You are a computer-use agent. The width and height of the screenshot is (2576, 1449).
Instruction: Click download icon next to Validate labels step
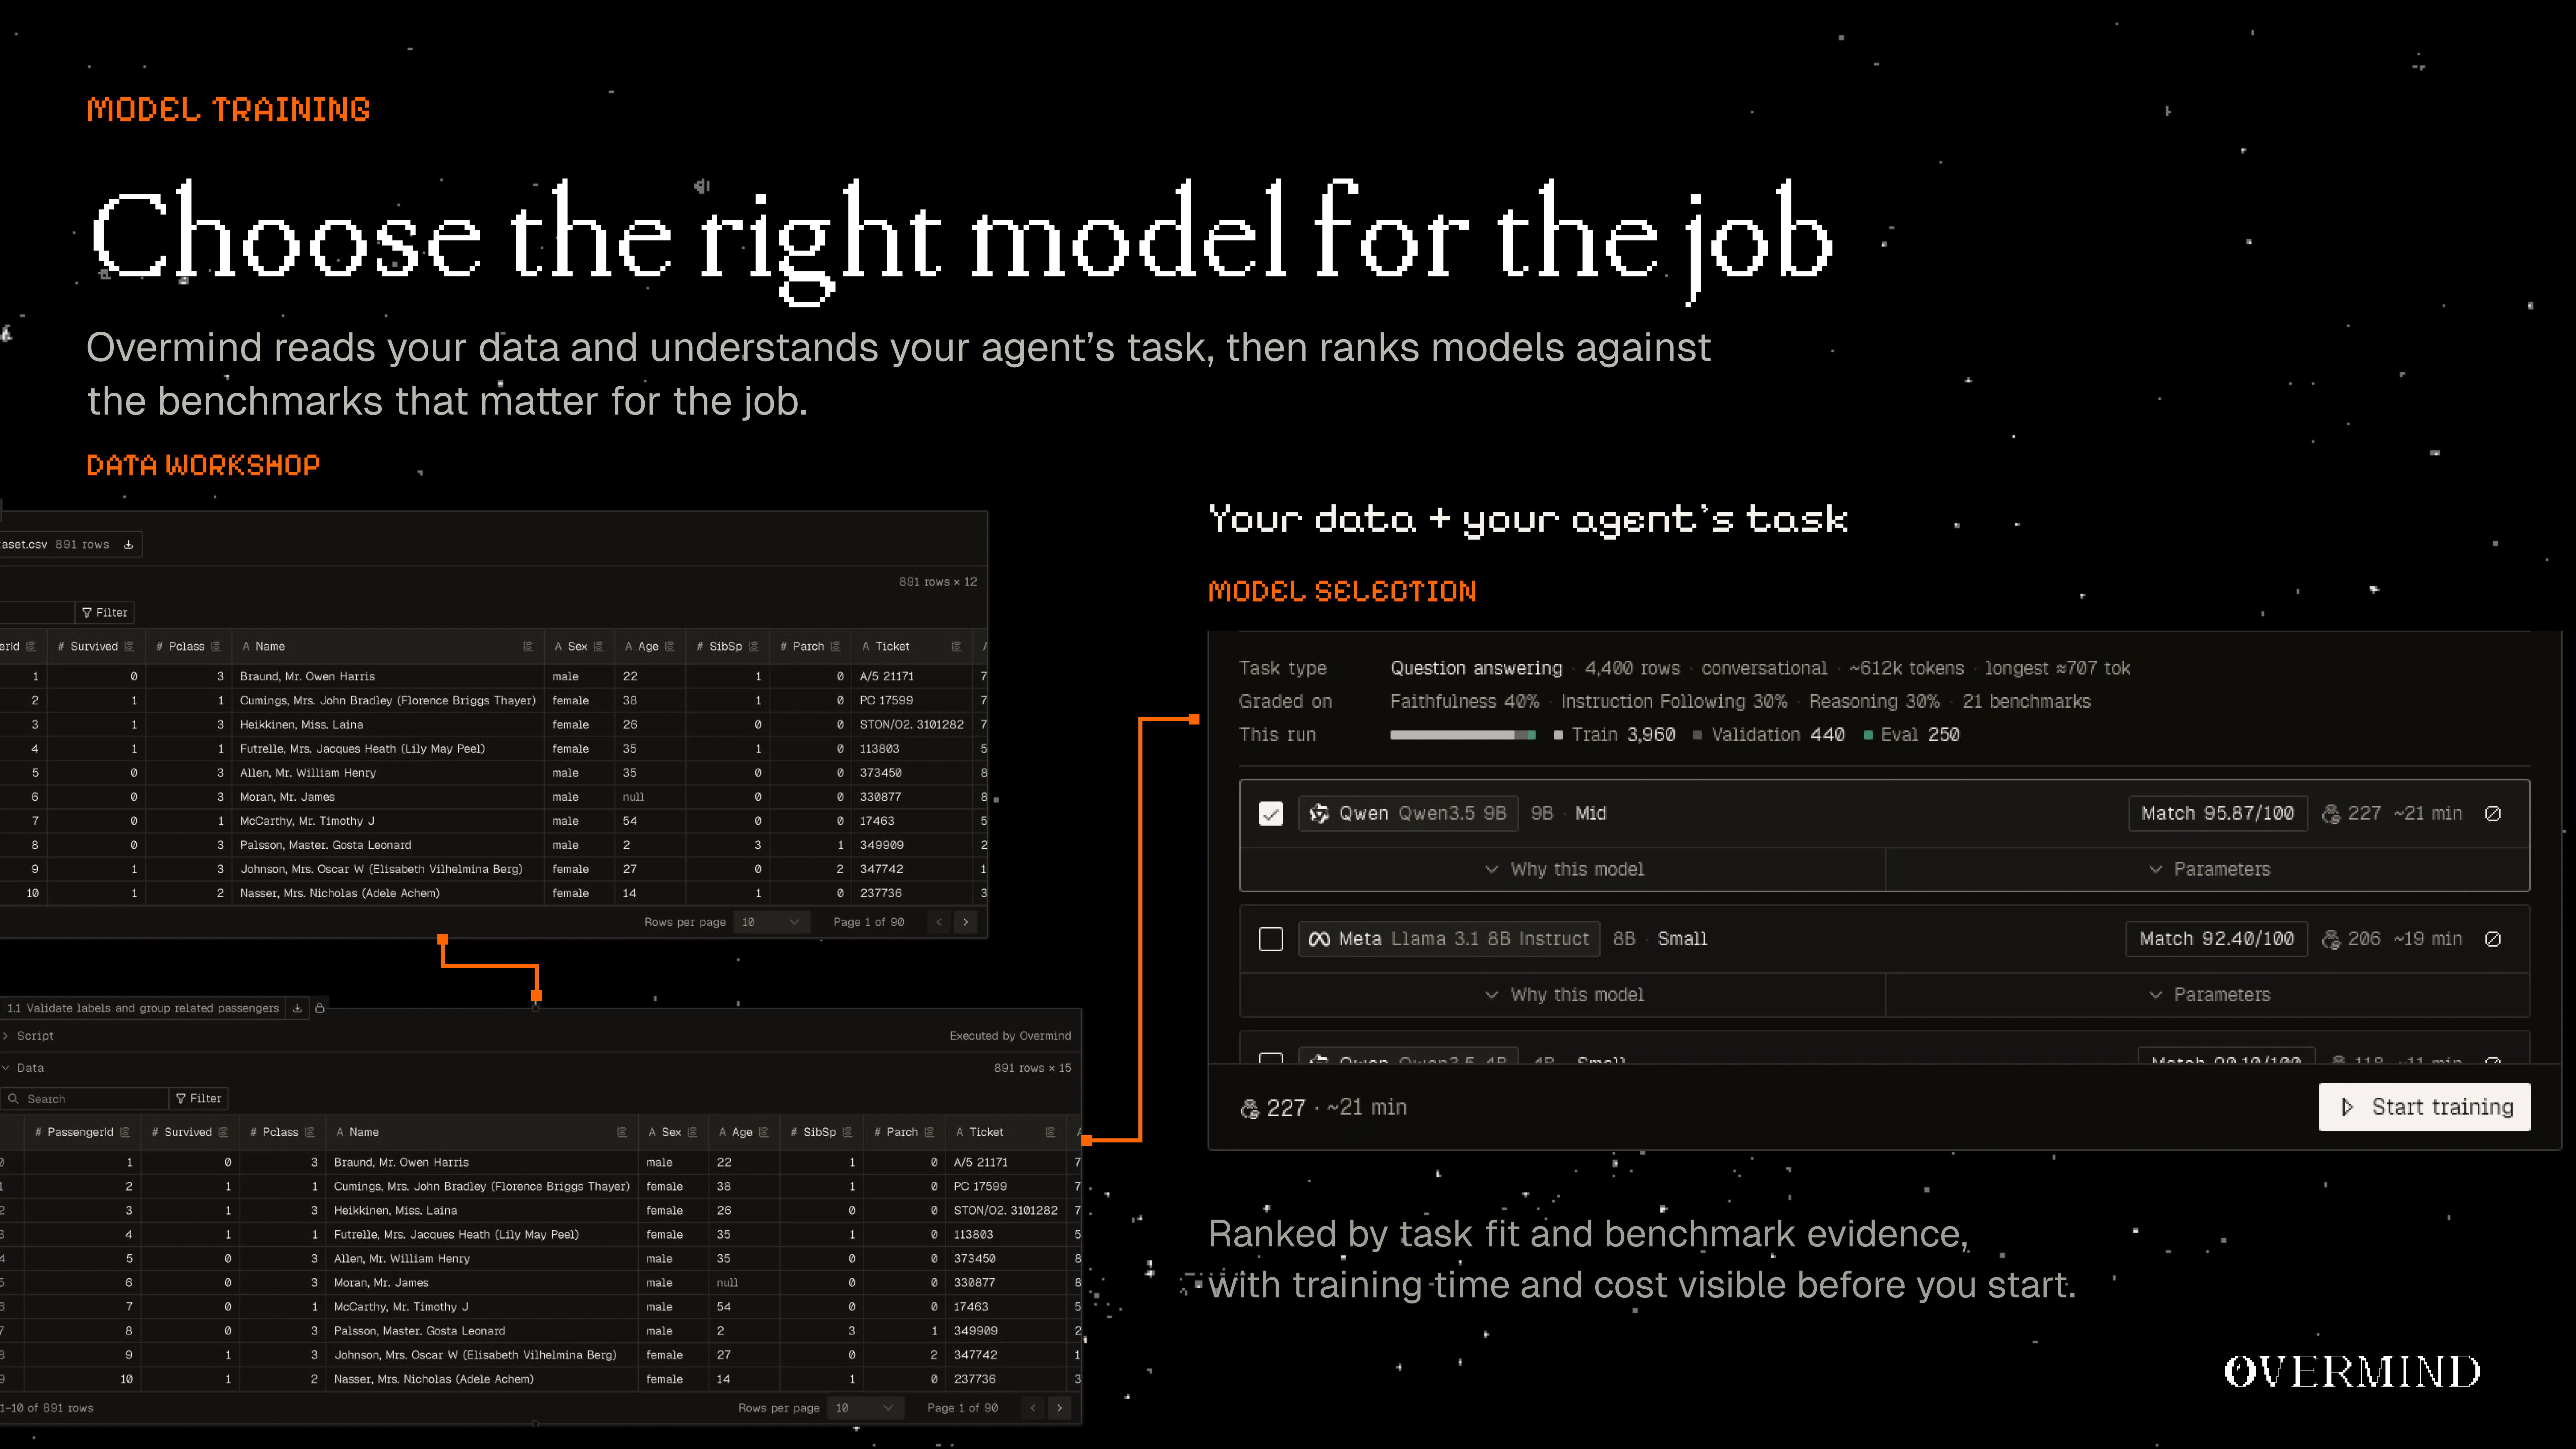(x=297, y=1008)
